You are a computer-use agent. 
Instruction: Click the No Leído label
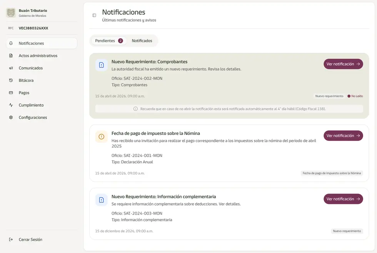click(357, 96)
